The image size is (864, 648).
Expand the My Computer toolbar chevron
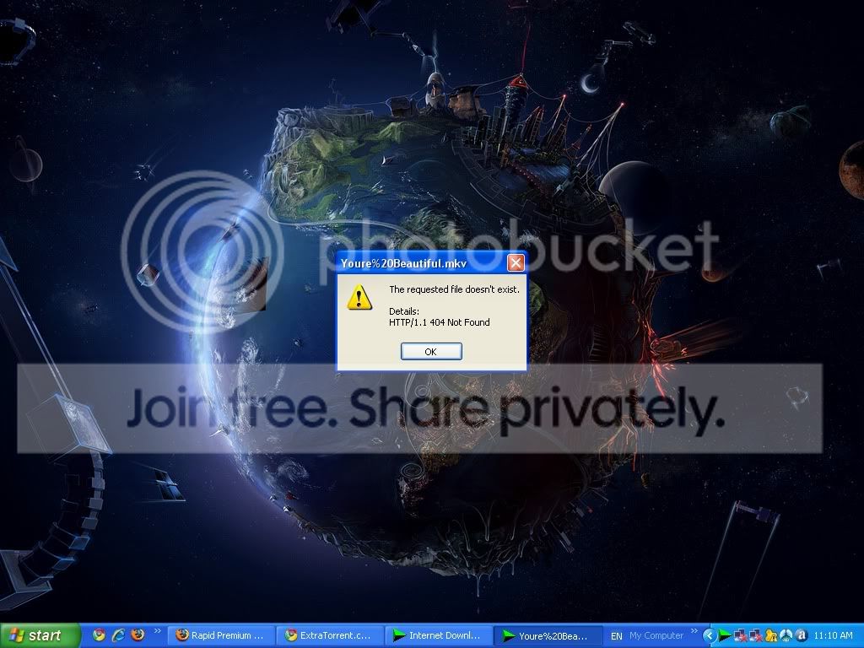[x=694, y=631]
